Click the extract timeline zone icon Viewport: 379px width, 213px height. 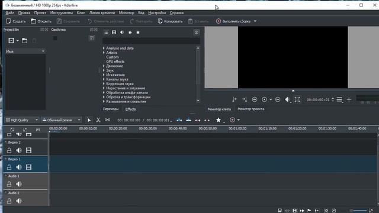[x=198, y=120]
